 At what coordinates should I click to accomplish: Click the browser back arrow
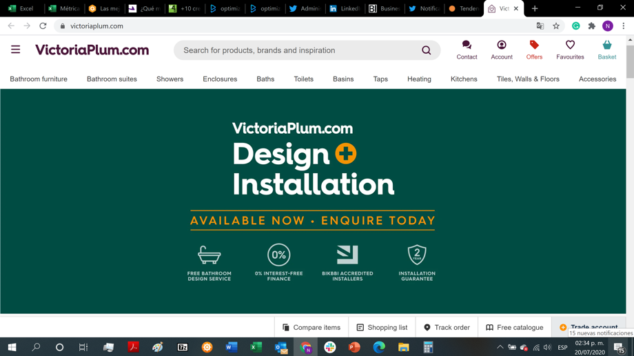click(11, 26)
